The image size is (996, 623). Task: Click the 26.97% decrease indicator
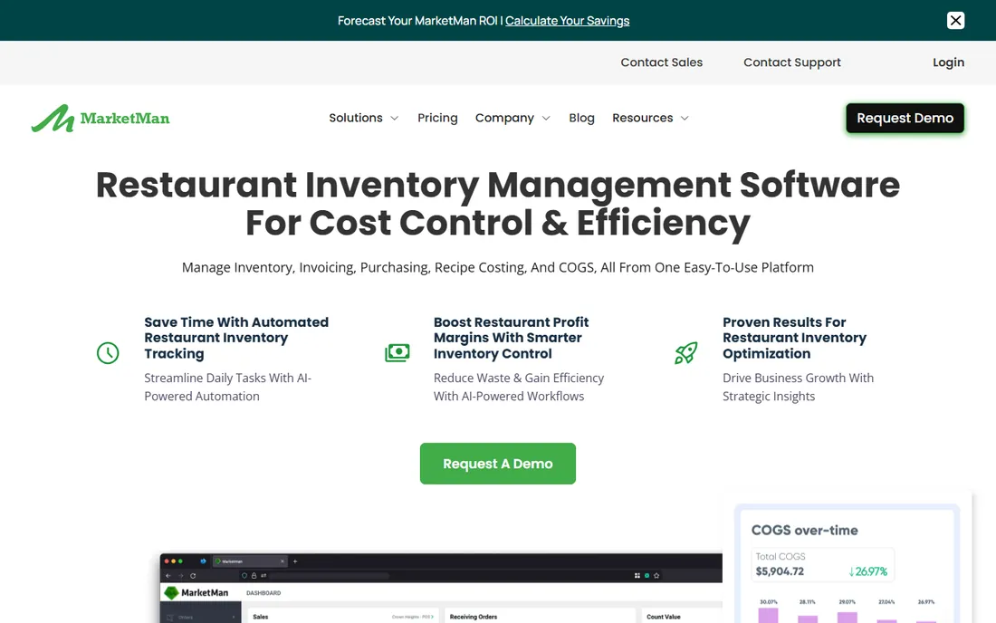click(867, 571)
